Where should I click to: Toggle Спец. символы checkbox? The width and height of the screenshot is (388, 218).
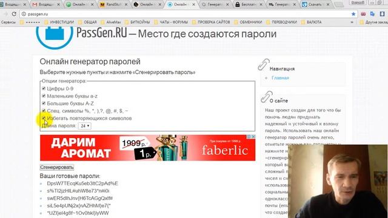[x=44, y=110]
